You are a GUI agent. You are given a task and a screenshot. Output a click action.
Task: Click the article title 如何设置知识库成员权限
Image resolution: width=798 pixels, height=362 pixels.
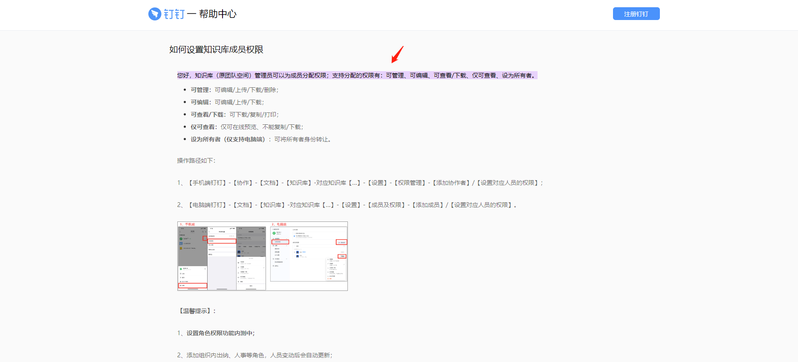click(216, 49)
